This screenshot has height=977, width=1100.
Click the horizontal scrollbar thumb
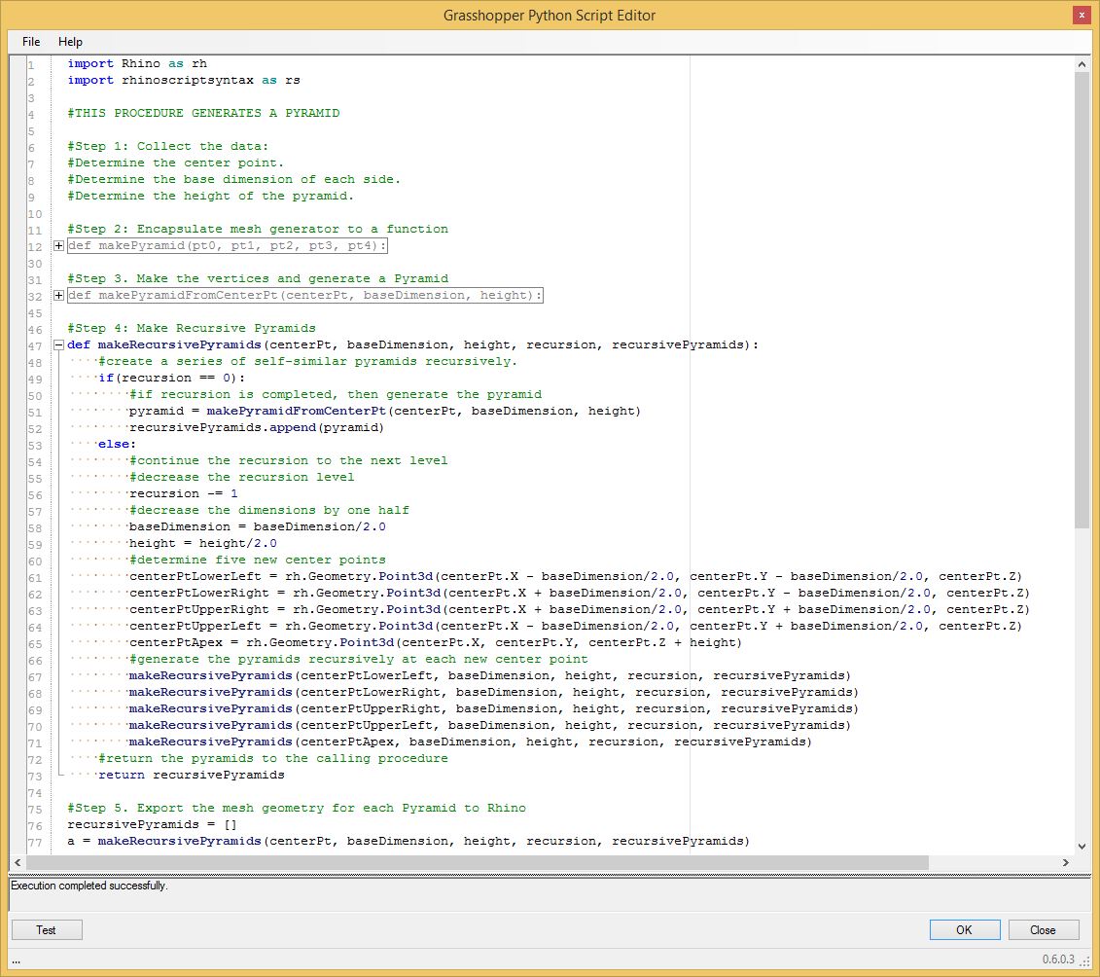(x=478, y=862)
